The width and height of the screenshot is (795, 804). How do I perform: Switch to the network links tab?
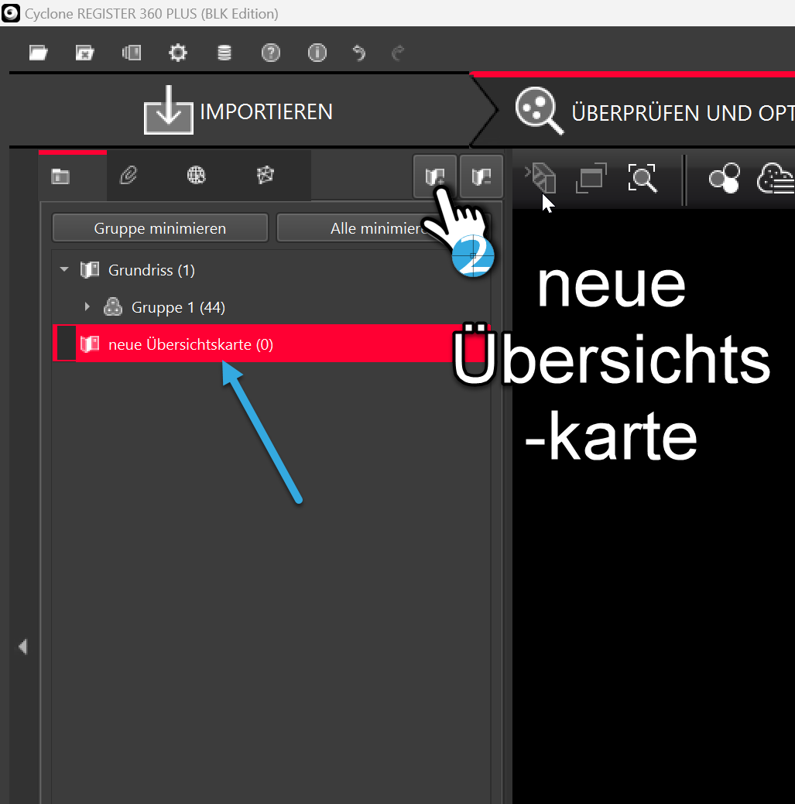(266, 176)
